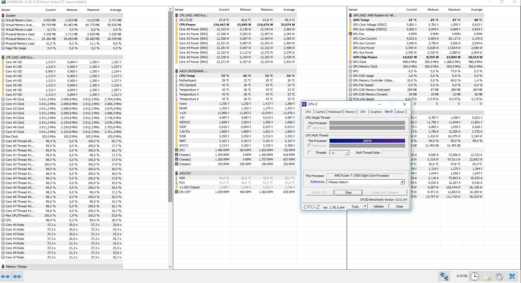Click the expand-columns arrows icon in HWiNFO toolbar
Image resolution: width=521 pixels, height=283 pixels.
[x=5, y=276]
